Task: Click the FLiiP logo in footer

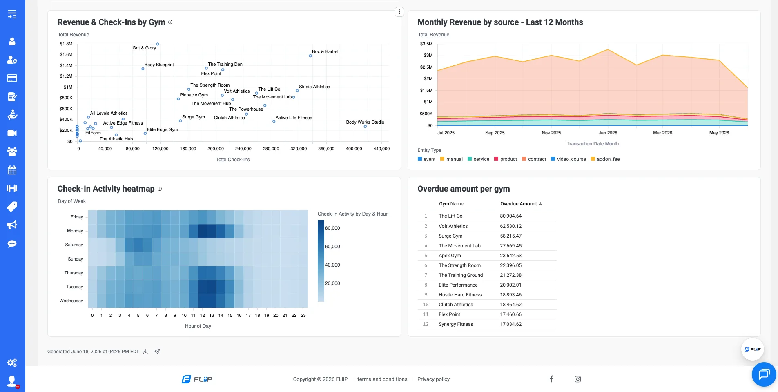Action: tap(197, 379)
